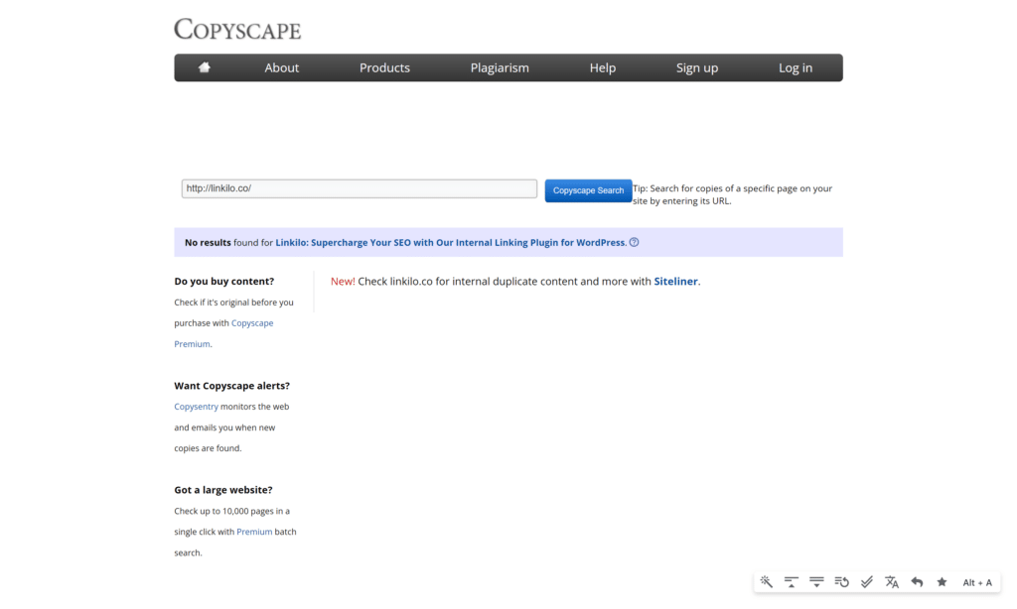The height and width of the screenshot is (609, 1017).
Task: Go to Log in in navigation
Action: (x=796, y=68)
